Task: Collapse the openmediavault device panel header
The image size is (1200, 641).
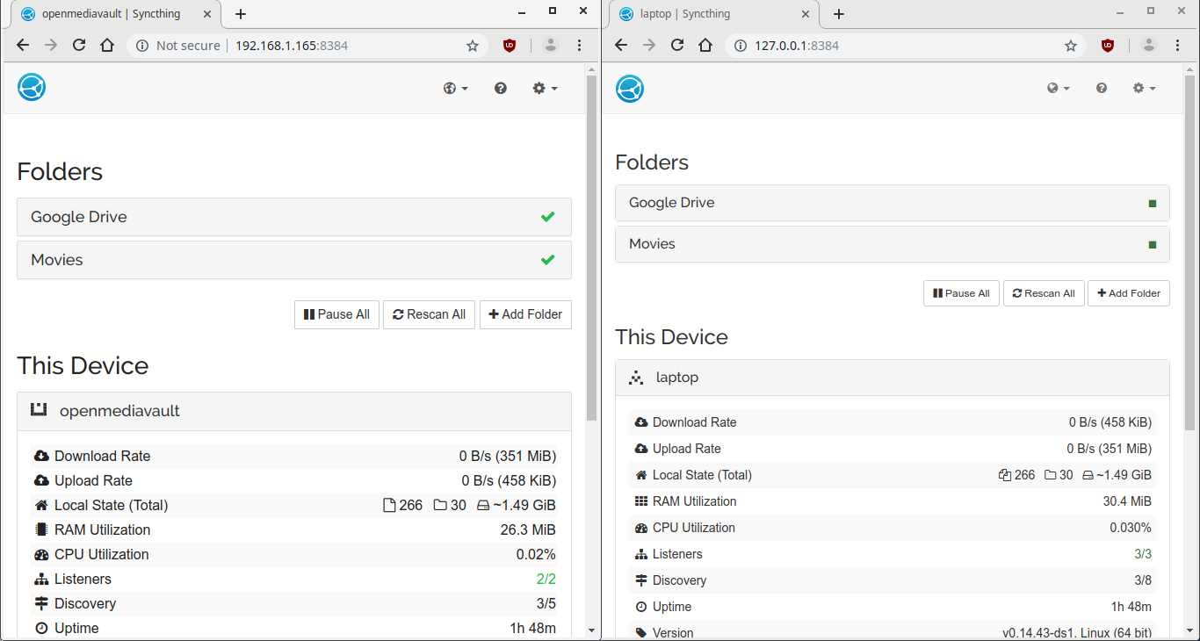Action: [294, 411]
